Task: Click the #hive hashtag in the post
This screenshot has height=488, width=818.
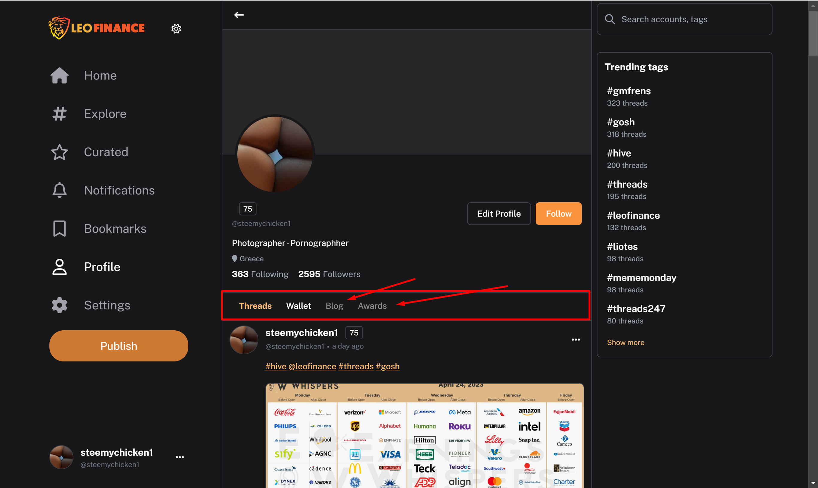Action: (276, 366)
